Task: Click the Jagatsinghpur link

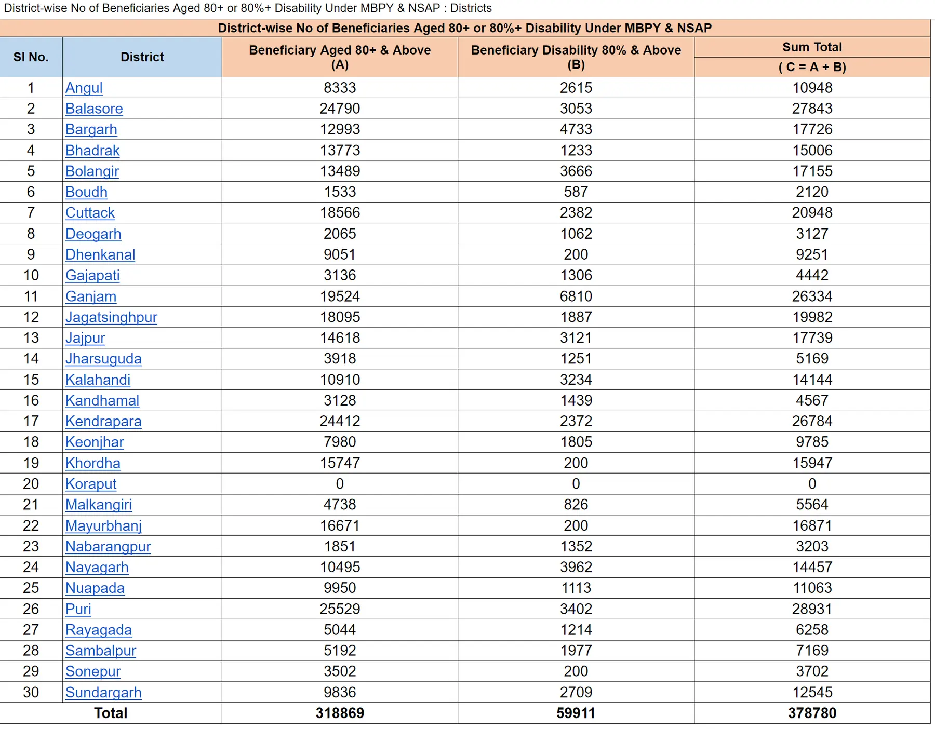Action: 111,317
